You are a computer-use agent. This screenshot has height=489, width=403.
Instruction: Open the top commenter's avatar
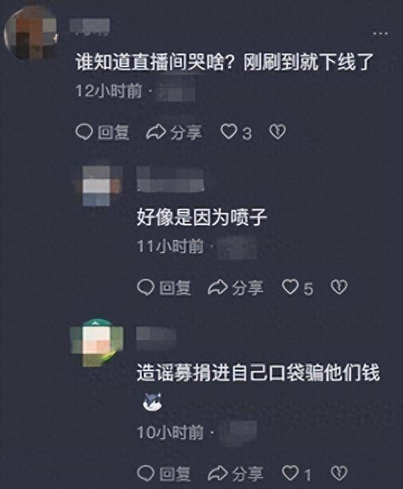point(31,32)
